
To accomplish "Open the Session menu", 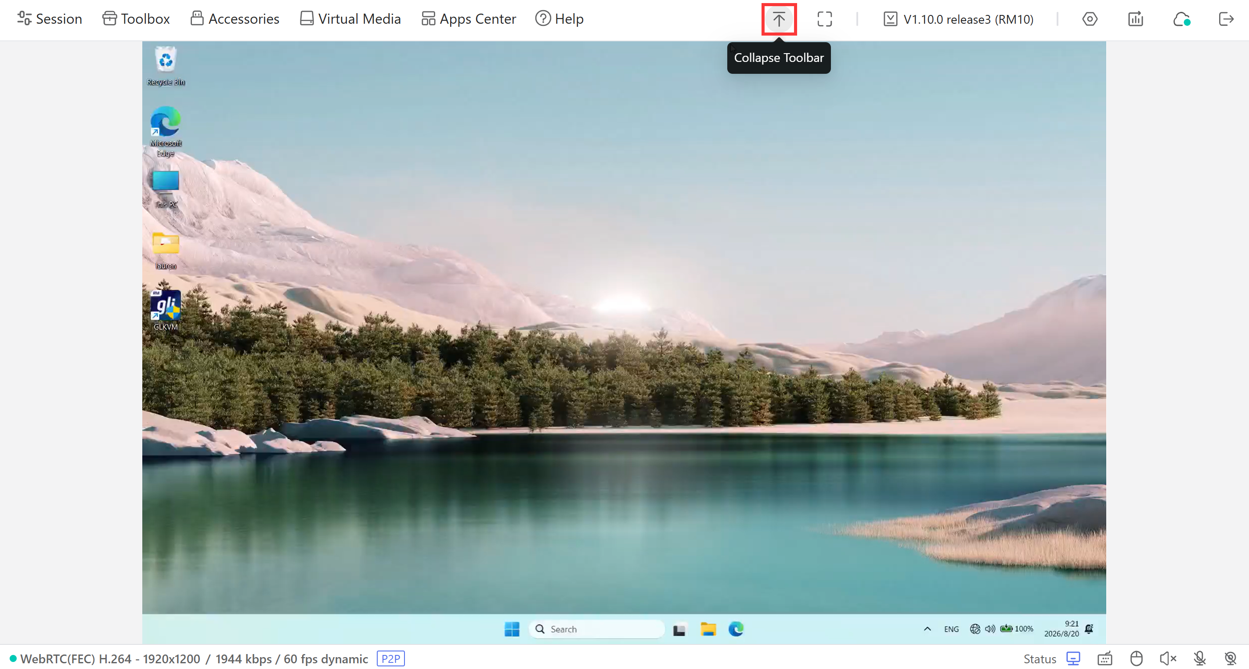I will [x=50, y=18].
